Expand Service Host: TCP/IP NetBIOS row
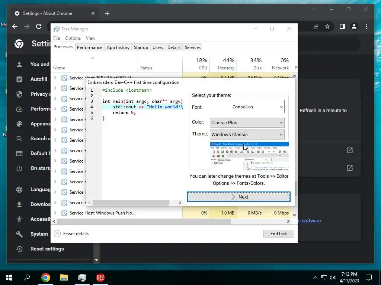 (x=55, y=78)
